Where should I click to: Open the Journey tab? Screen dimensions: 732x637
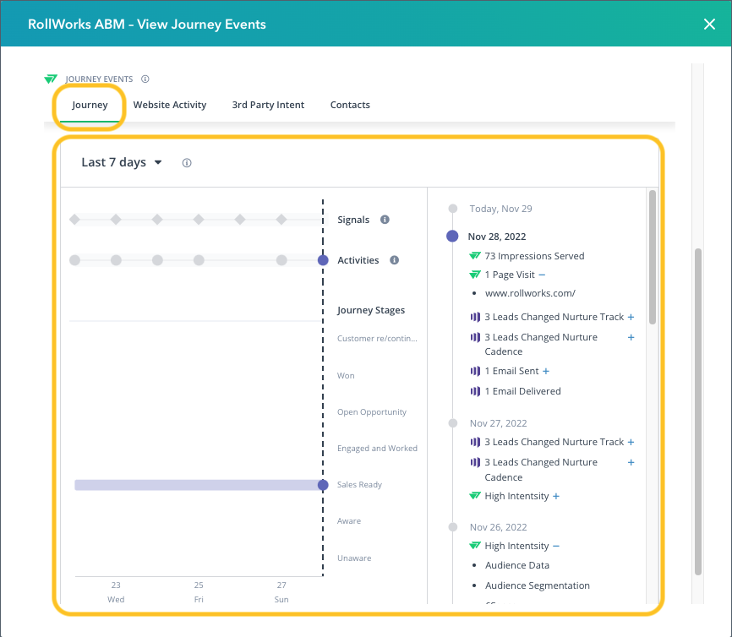click(90, 105)
